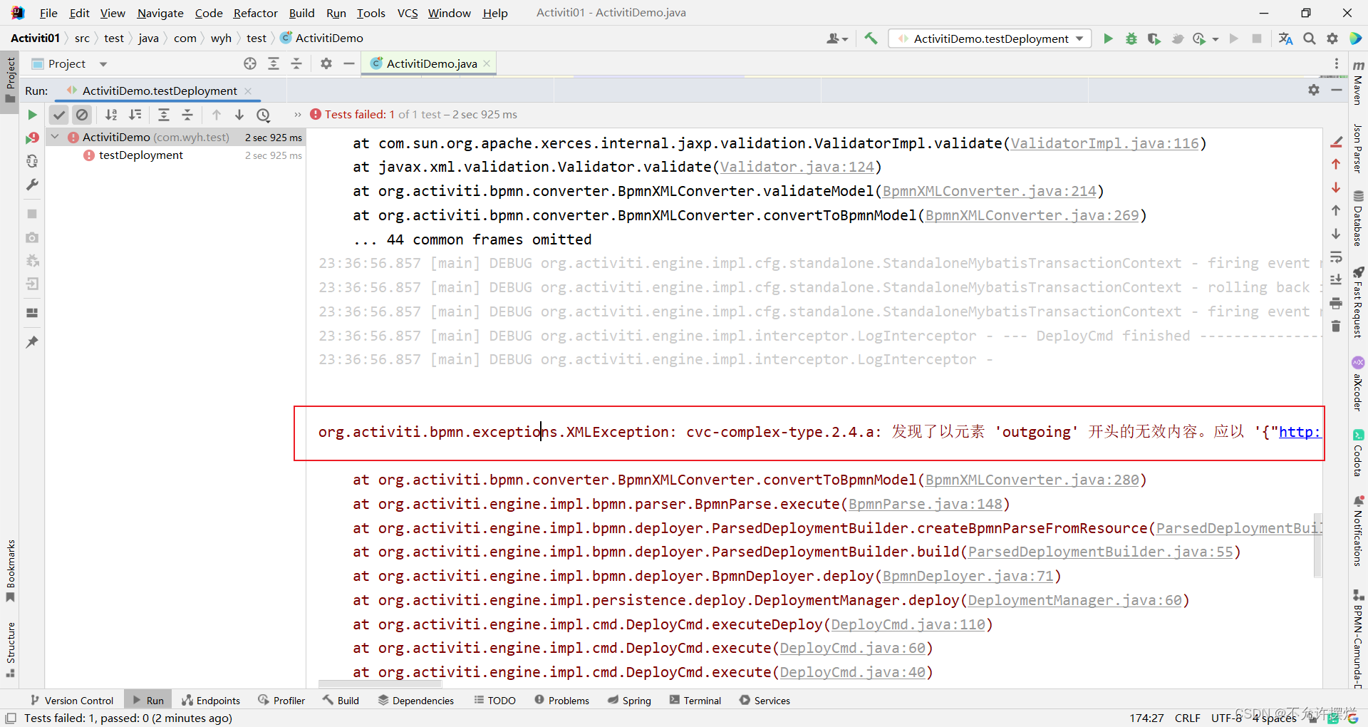1368x727 pixels.
Task: Open Problems tool window
Action: point(561,701)
